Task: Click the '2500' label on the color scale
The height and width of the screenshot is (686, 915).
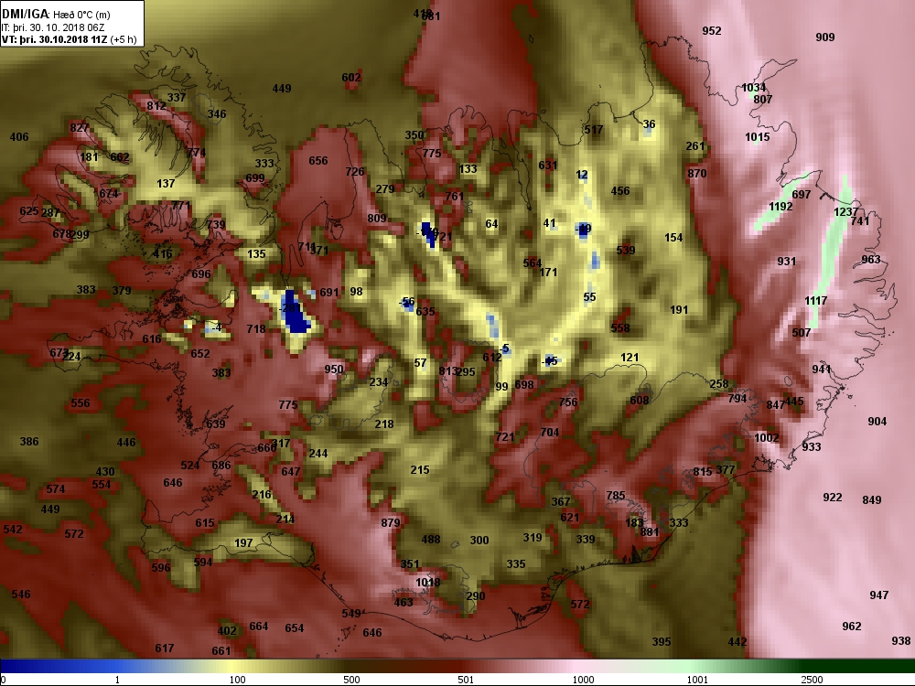Action: point(811,680)
